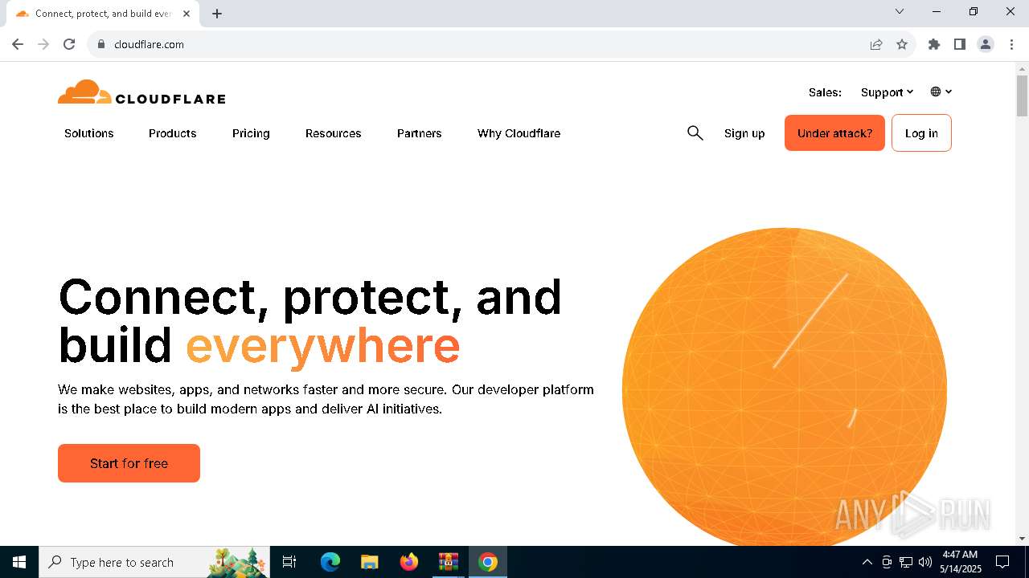This screenshot has height=578, width=1029.
Task: Go back using the browser back arrow
Action: [18, 44]
